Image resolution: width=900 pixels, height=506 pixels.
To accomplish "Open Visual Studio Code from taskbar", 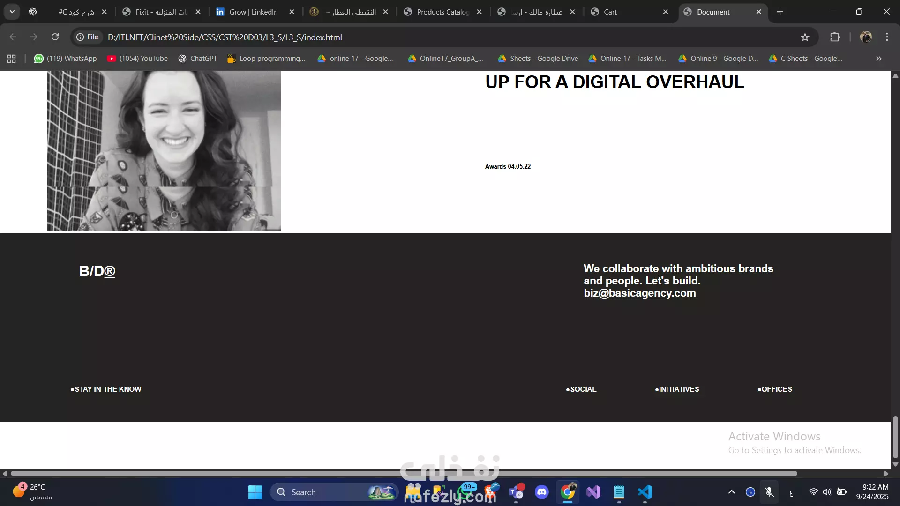I will [645, 492].
